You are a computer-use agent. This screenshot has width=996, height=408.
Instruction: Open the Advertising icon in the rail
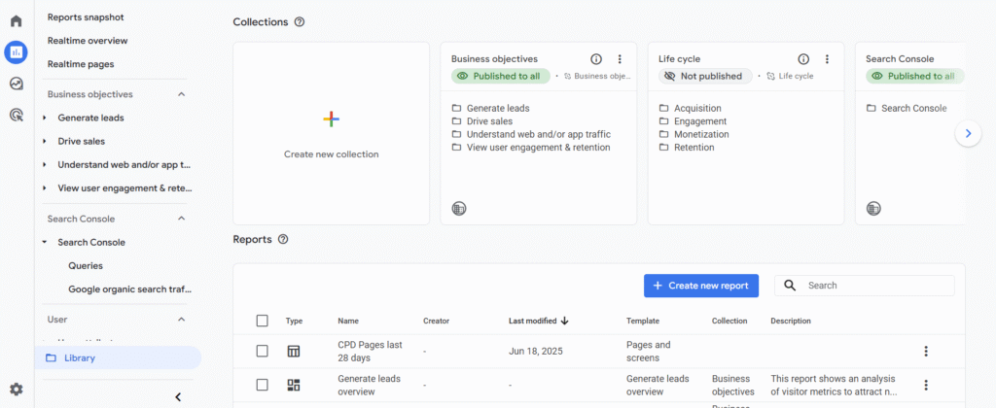(x=16, y=115)
